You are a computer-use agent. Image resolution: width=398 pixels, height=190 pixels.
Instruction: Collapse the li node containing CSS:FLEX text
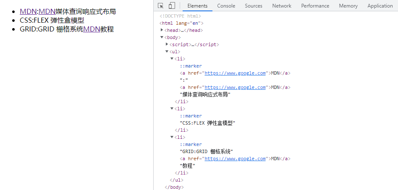tap(172, 109)
